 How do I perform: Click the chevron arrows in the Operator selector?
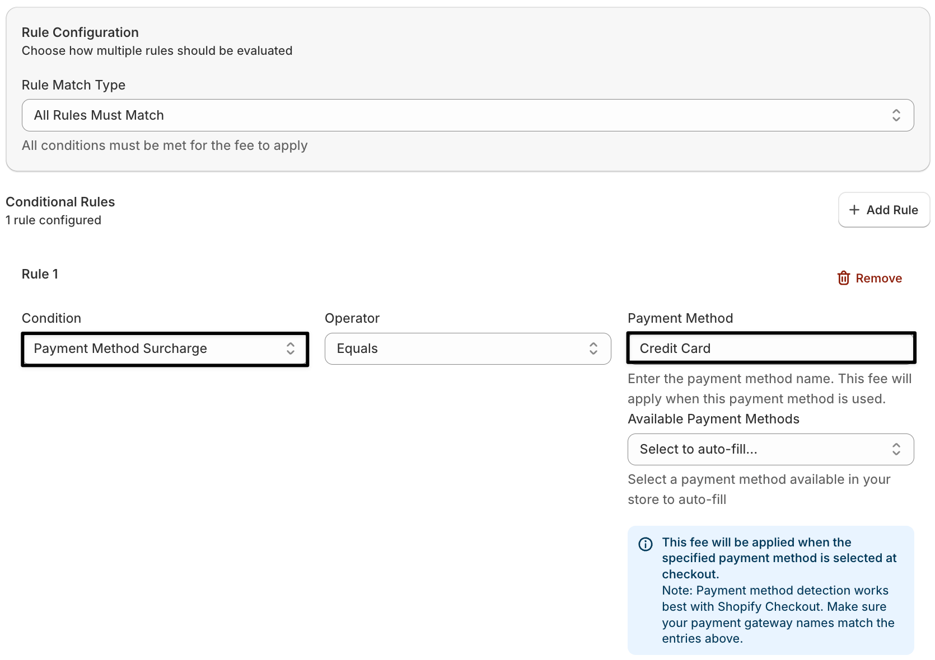point(593,348)
